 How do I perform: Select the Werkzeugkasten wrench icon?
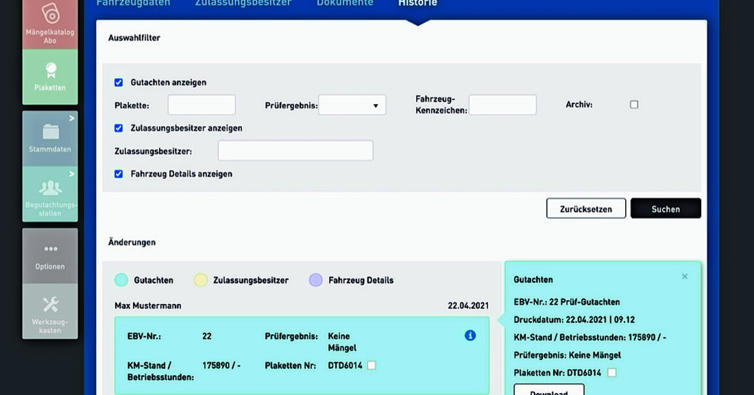coord(49,304)
